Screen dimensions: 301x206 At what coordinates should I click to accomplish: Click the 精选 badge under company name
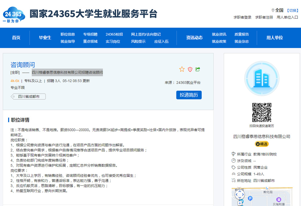pos(261,144)
